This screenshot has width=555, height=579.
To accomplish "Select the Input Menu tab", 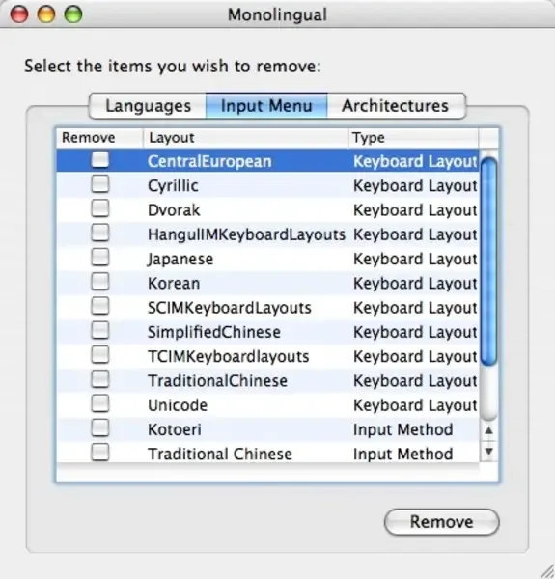I will pos(266,106).
